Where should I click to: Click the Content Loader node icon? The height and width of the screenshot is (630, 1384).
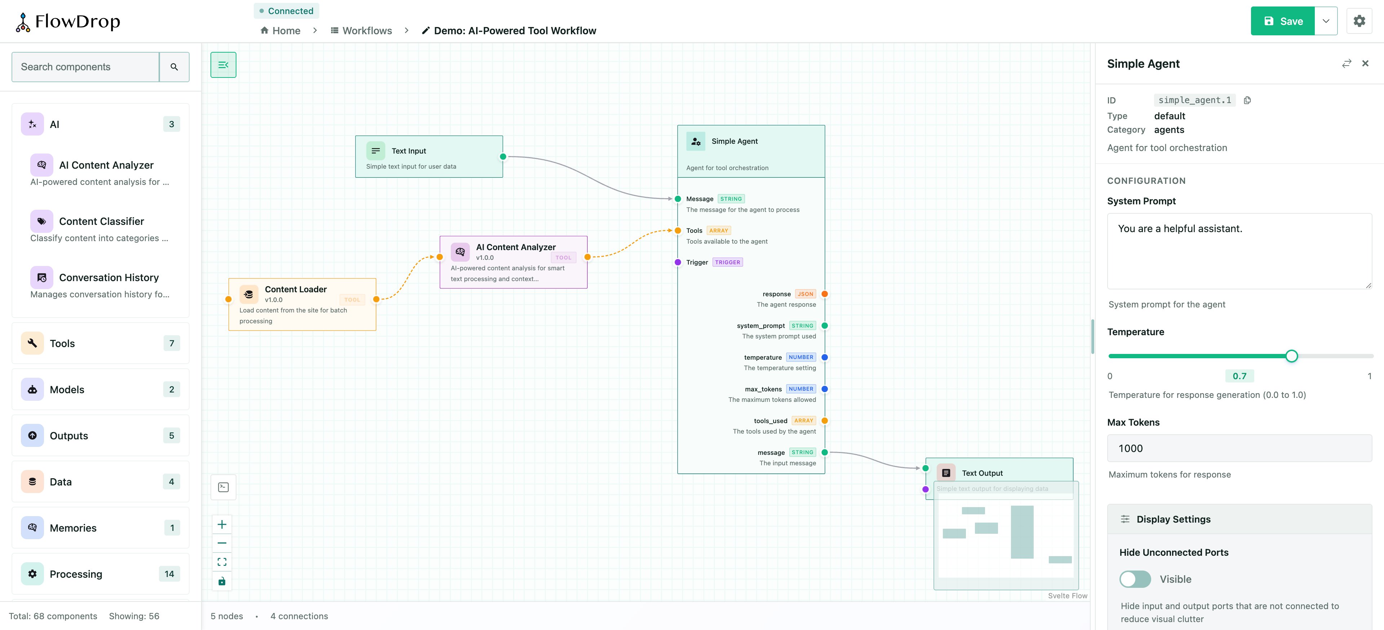tap(249, 294)
